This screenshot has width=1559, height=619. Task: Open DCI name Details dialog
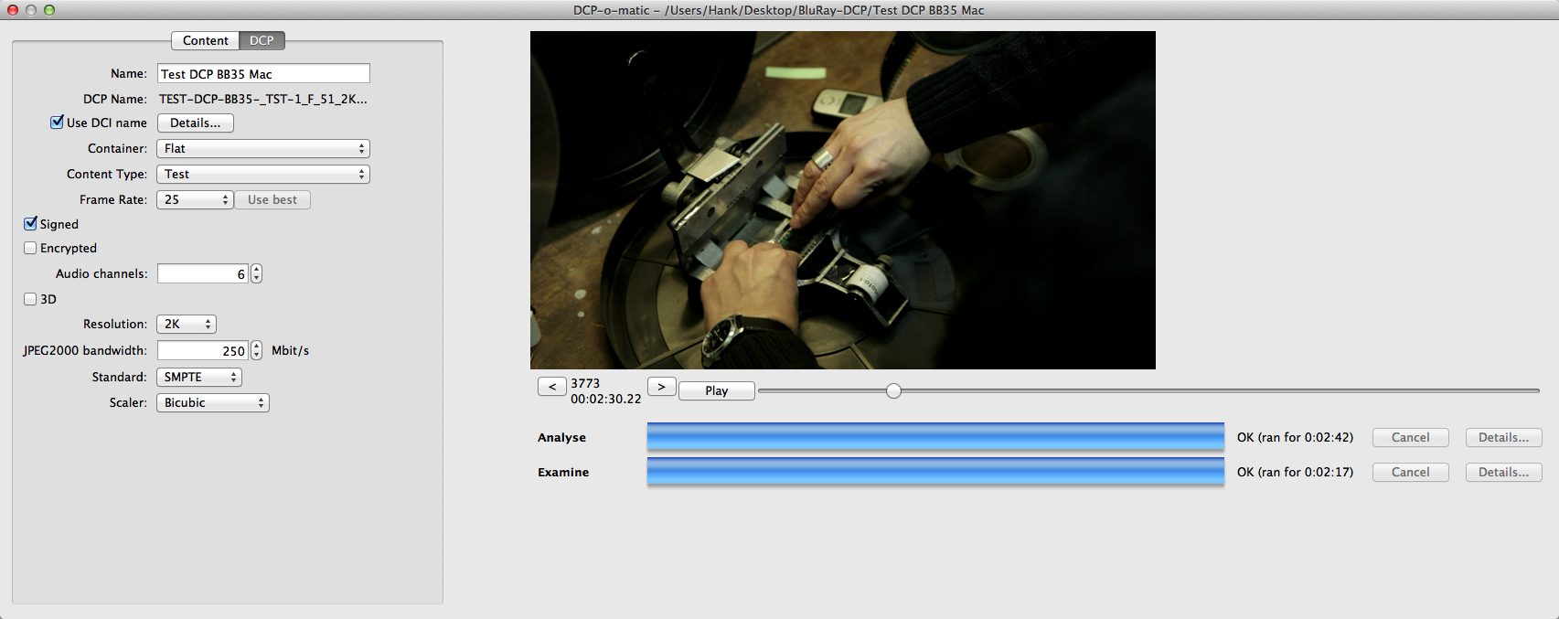coord(195,123)
